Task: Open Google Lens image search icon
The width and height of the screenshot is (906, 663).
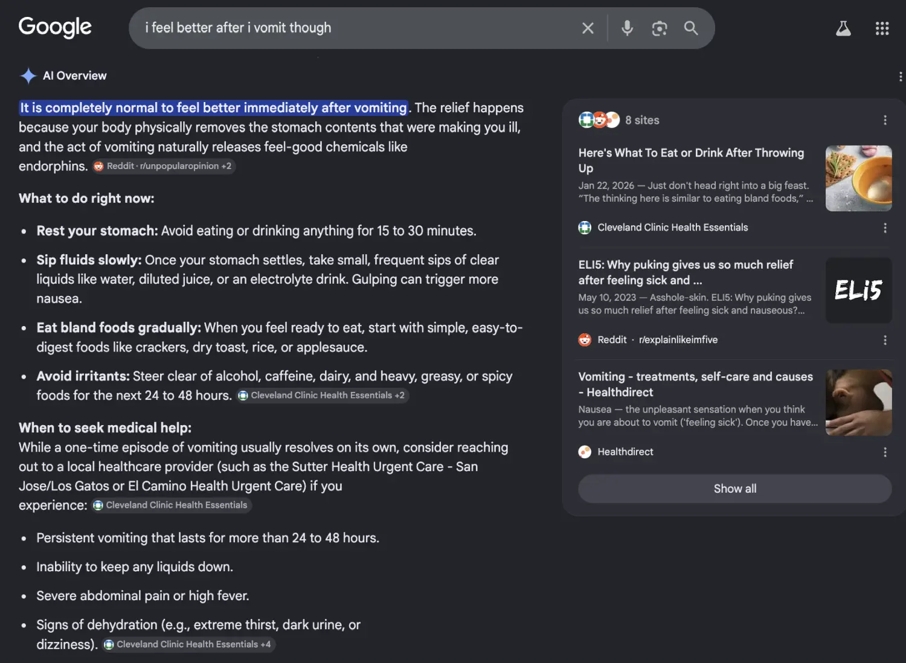Action: point(660,28)
